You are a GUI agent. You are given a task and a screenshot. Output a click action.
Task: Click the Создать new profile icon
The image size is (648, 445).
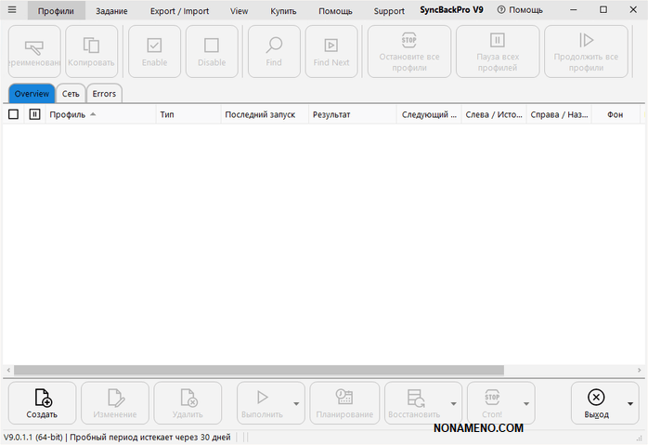(42, 398)
